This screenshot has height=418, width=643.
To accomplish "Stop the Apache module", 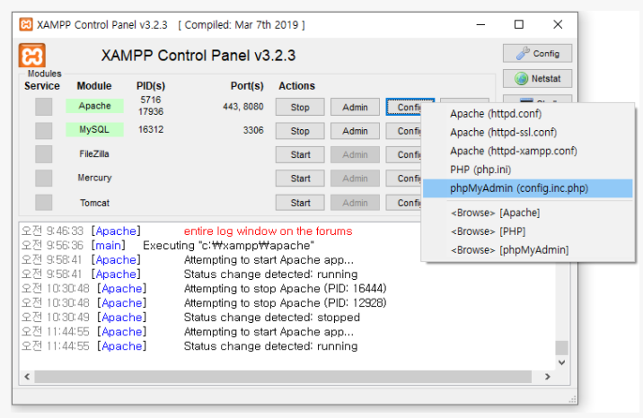I will tap(300, 108).
